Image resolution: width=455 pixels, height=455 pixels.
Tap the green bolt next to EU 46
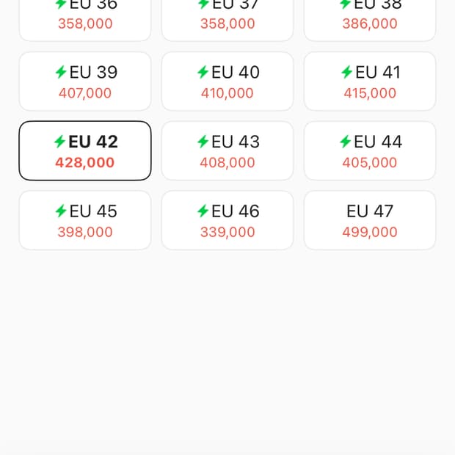tap(203, 211)
